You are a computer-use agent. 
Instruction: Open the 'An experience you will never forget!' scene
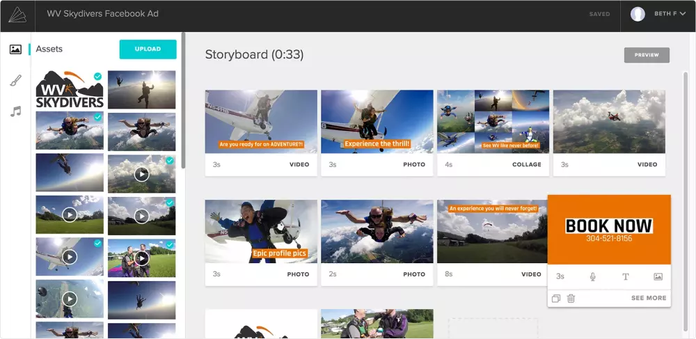[492, 231]
